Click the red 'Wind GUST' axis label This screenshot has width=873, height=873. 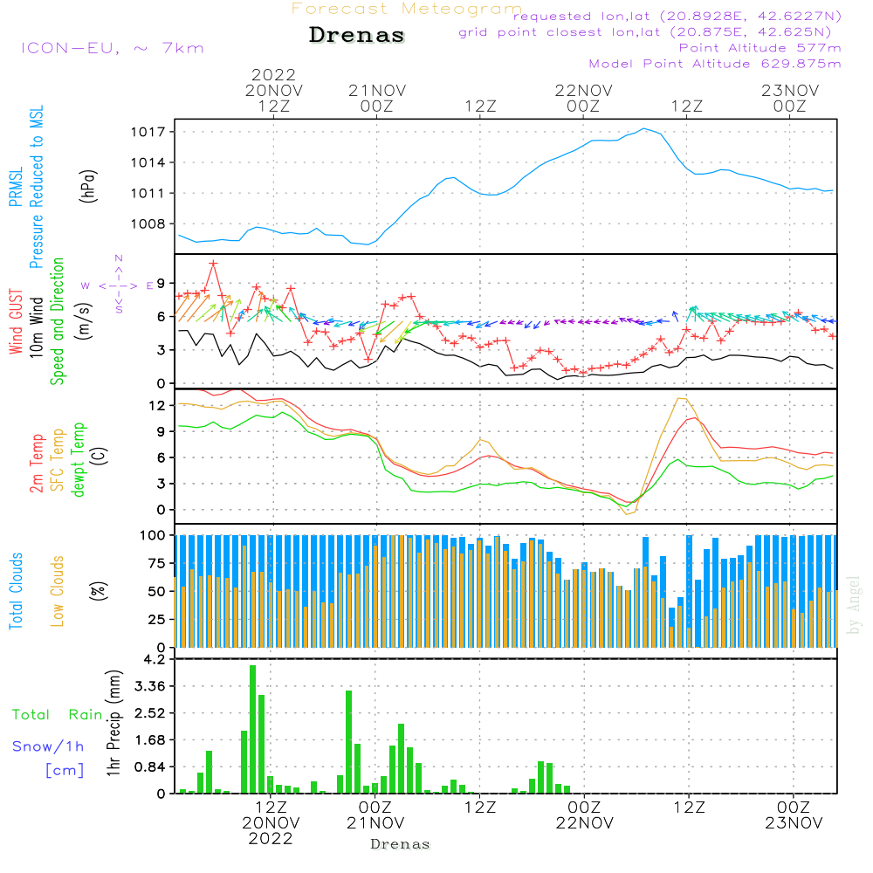16,321
